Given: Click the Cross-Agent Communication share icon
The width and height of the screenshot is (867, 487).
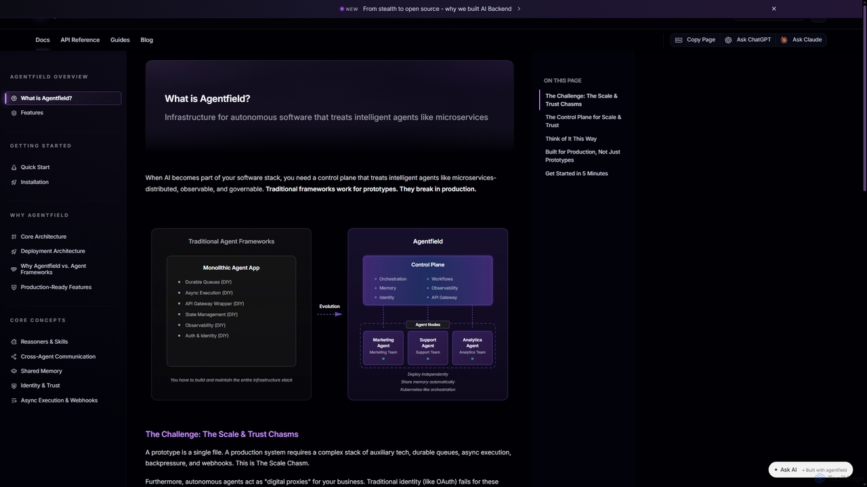Looking at the screenshot, I should pos(14,356).
